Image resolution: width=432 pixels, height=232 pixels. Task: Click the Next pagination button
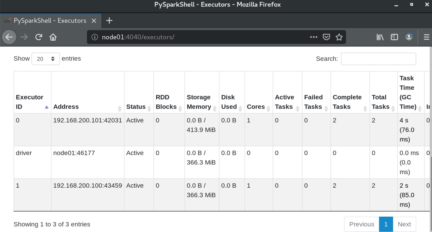coord(404,224)
